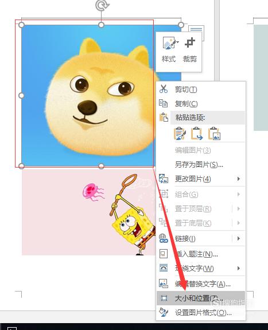This screenshot has width=268, height=330.
Task: Paste keeping source formatting icon
Action: point(180,134)
